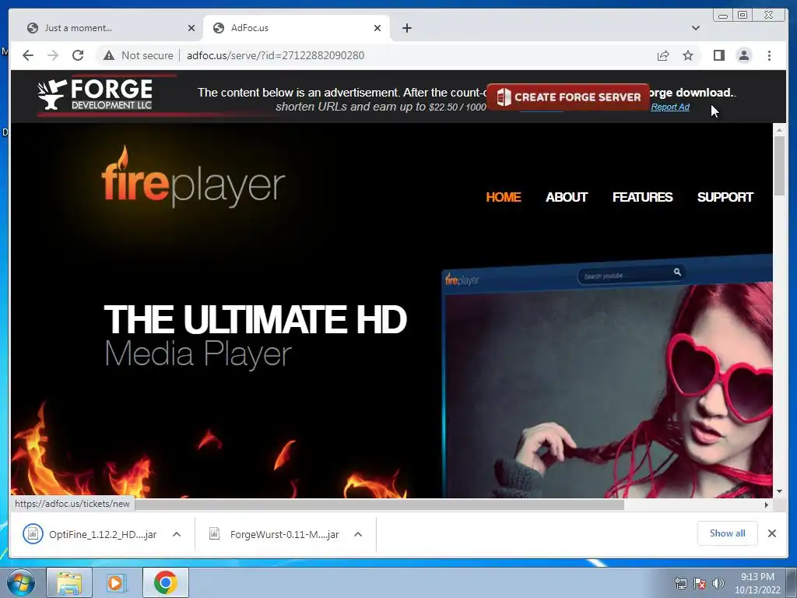Expand the tab search dropdown arrow

[x=696, y=28]
